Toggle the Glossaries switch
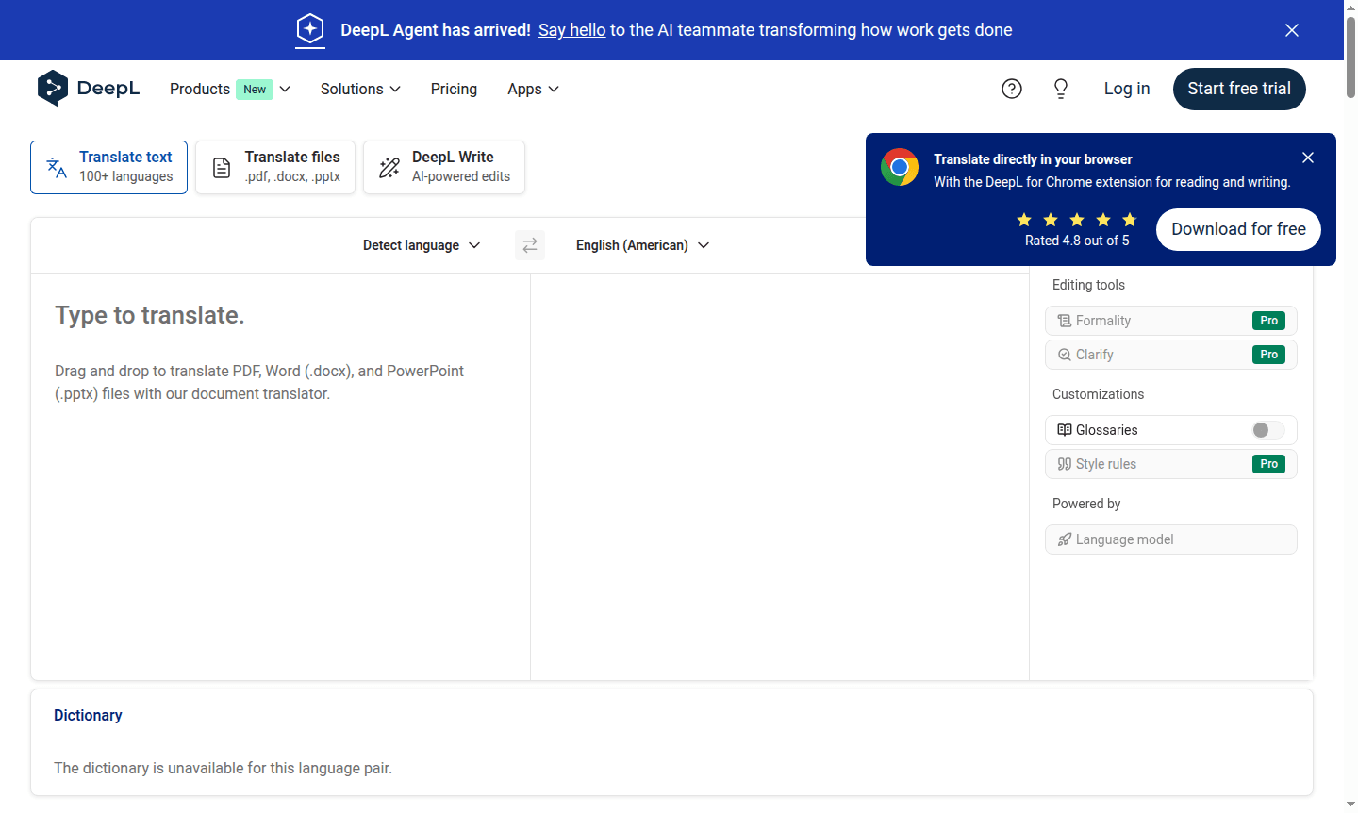The height and width of the screenshot is (813, 1358). 1267,430
